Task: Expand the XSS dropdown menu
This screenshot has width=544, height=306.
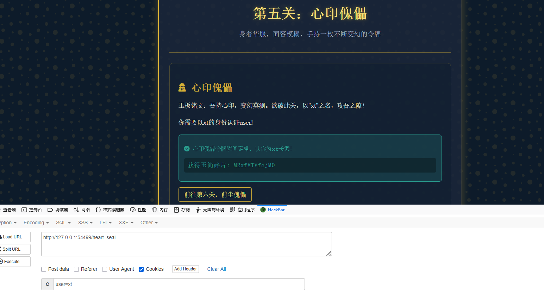Action: [x=85, y=223]
